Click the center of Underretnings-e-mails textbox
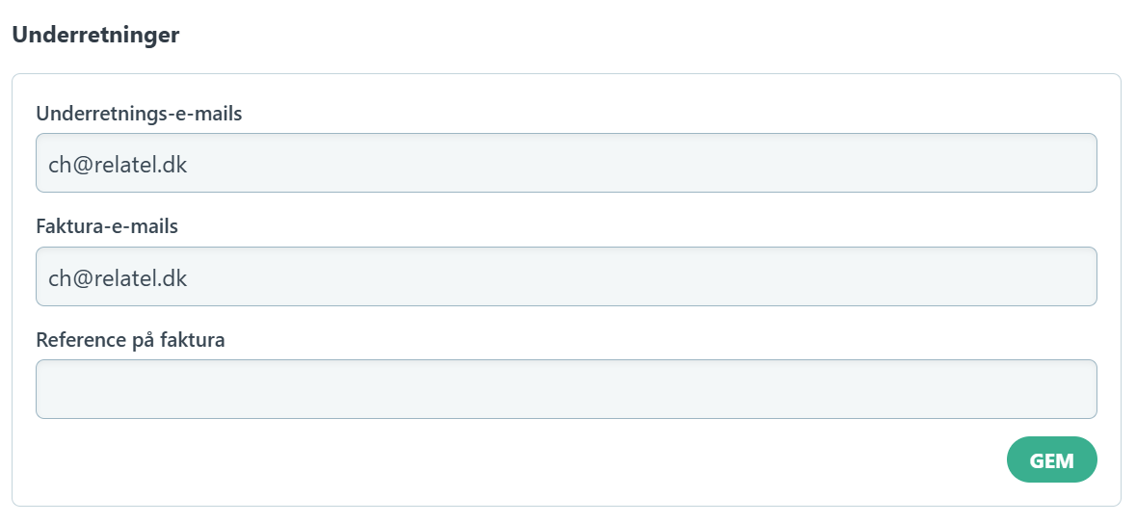 [x=566, y=164]
